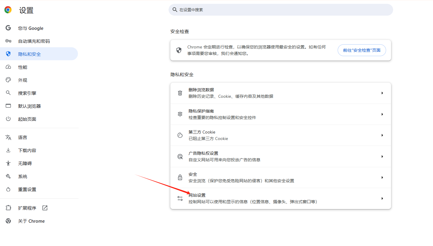Click the 隐私保护指南 title text
433x246 pixels.
click(201, 111)
